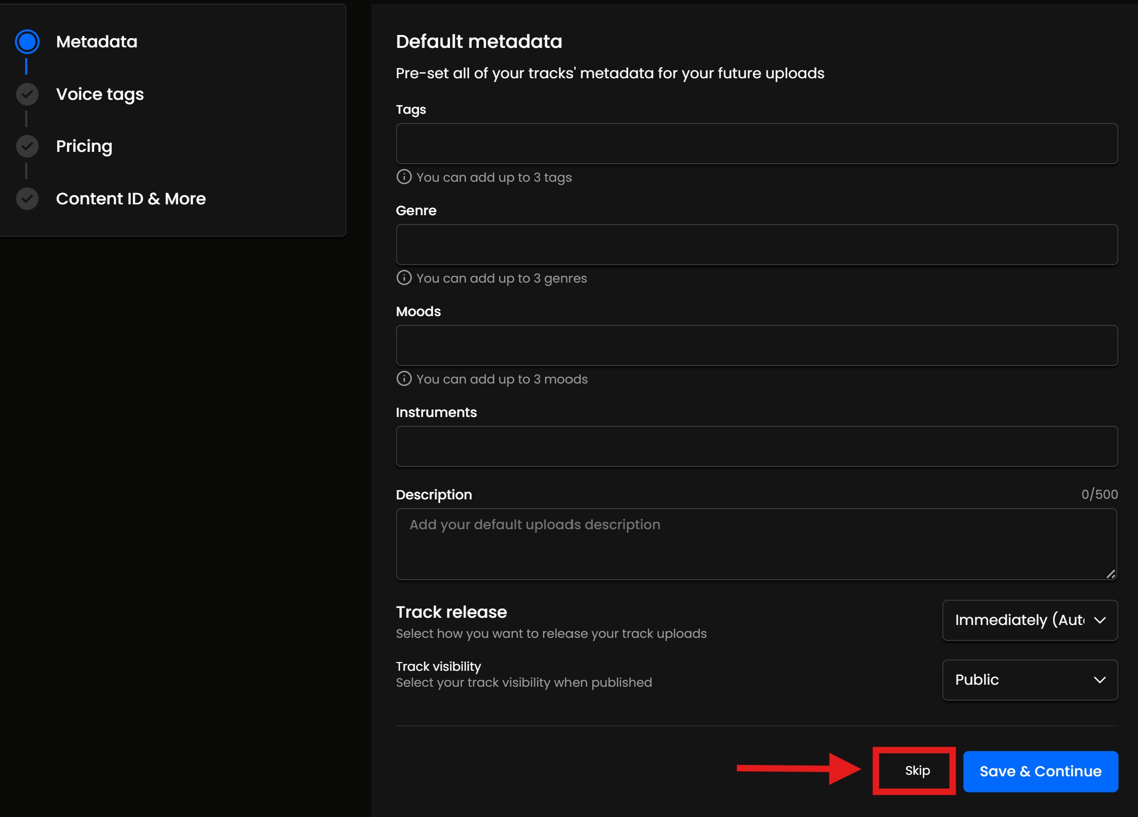This screenshot has height=817, width=1138.
Task: Click the Moods input field
Action: point(756,345)
